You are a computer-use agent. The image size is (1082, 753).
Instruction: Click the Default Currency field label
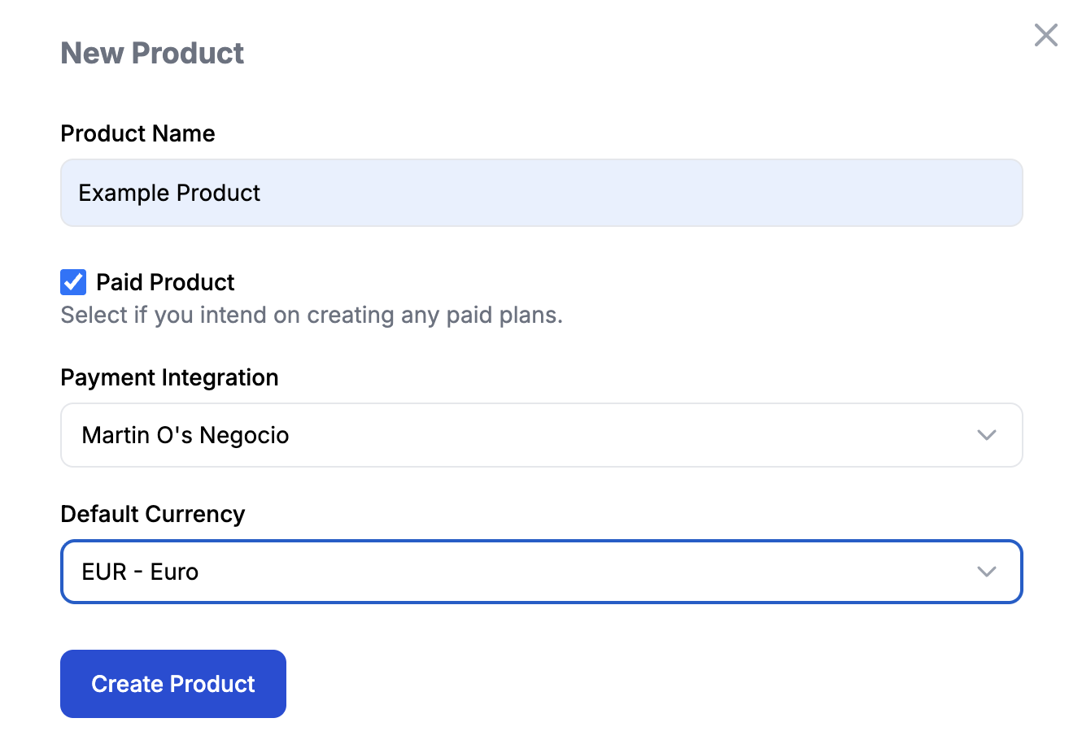(x=152, y=514)
